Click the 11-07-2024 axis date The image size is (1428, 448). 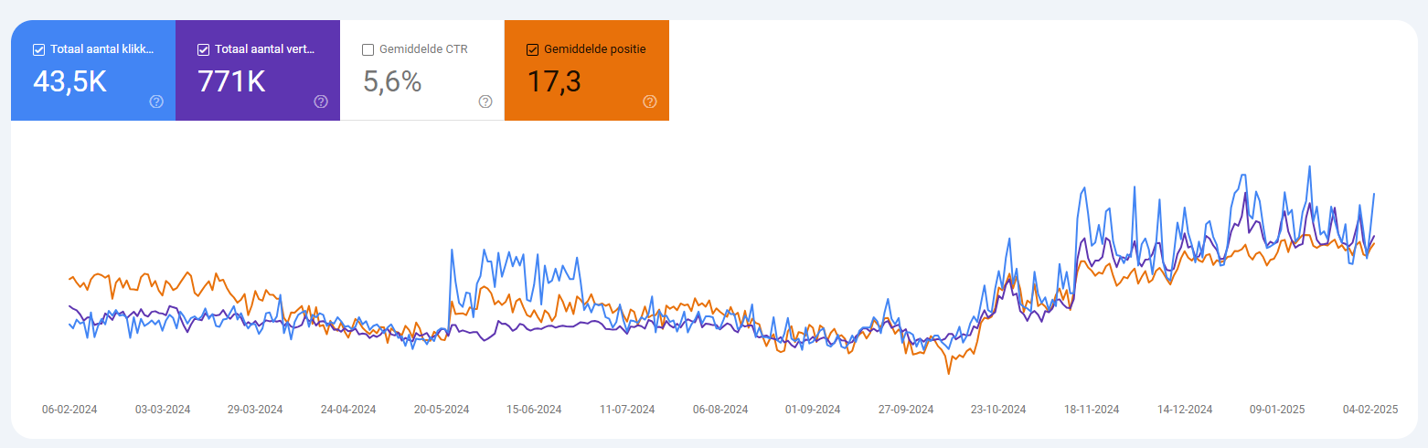tap(627, 410)
